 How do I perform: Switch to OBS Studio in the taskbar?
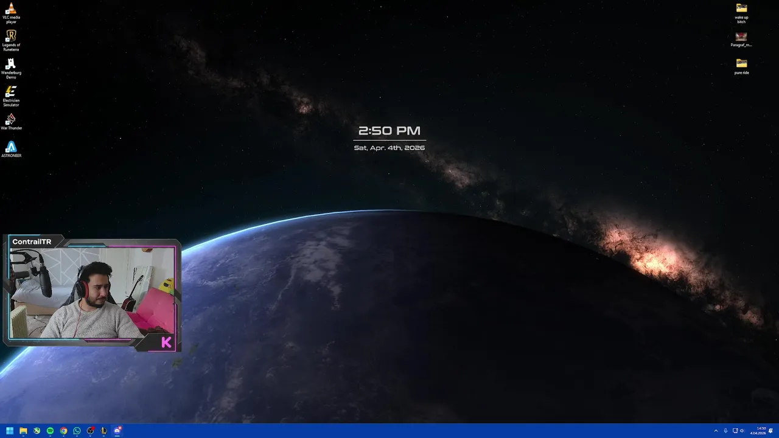tap(90, 431)
